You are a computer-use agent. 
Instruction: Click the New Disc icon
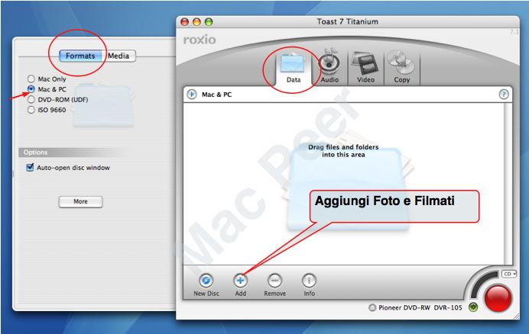tap(206, 281)
